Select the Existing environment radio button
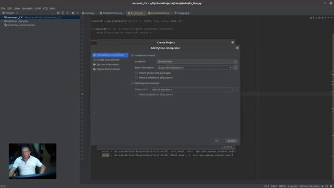 [x=132, y=84]
